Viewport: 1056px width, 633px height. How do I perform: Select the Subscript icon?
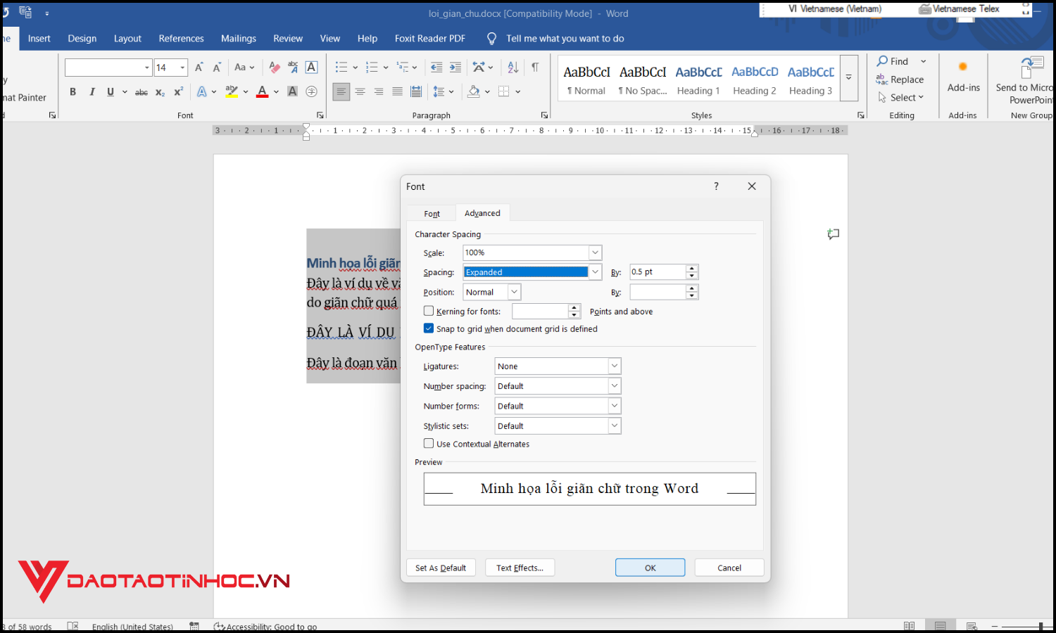click(x=159, y=91)
